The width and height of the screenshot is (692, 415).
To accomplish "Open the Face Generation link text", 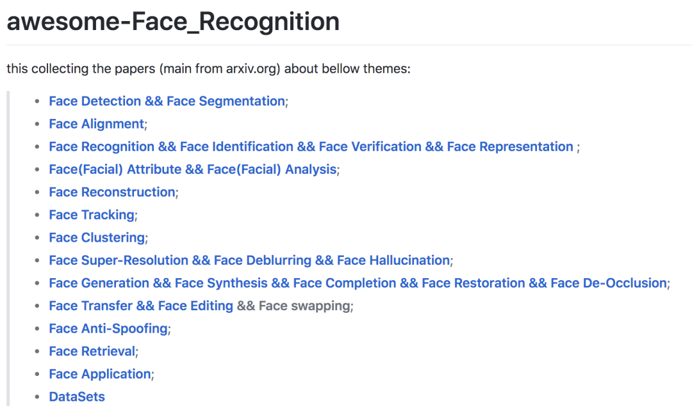I will pos(99,283).
